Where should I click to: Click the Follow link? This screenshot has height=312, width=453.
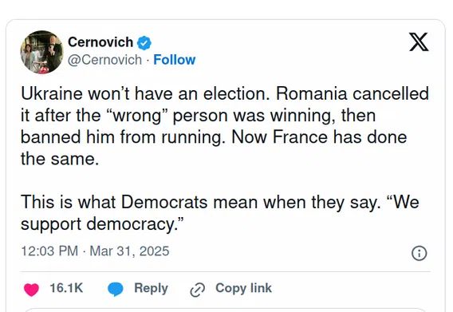click(x=175, y=60)
